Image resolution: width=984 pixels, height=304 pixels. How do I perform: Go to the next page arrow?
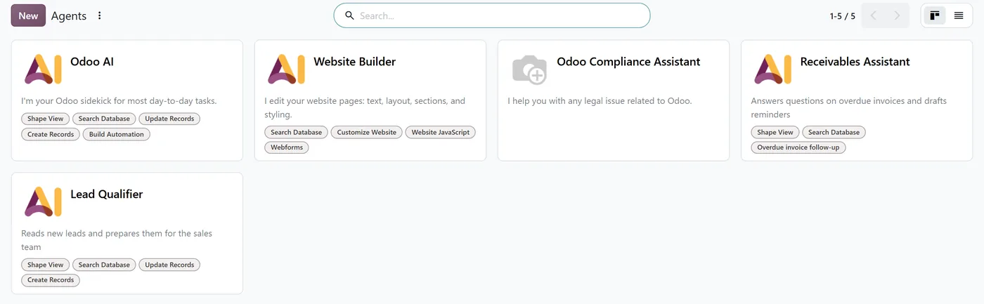click(898, 15)
